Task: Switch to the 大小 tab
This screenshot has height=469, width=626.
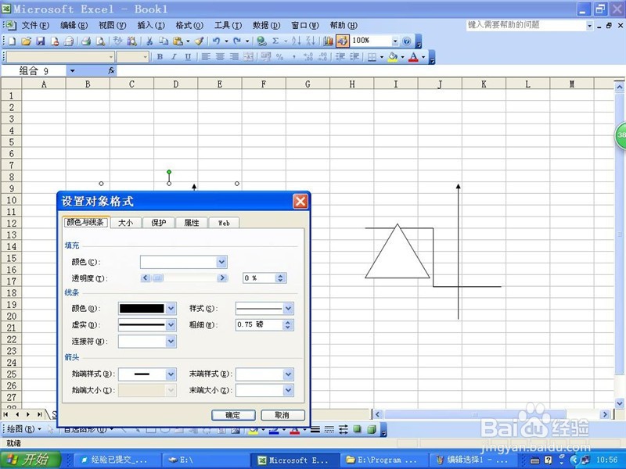Action: coord(125,223)
